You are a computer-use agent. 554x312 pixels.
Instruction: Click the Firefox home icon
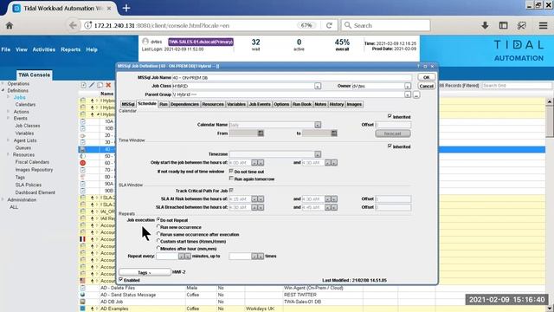pyautogui.click(x=10, y=25)
